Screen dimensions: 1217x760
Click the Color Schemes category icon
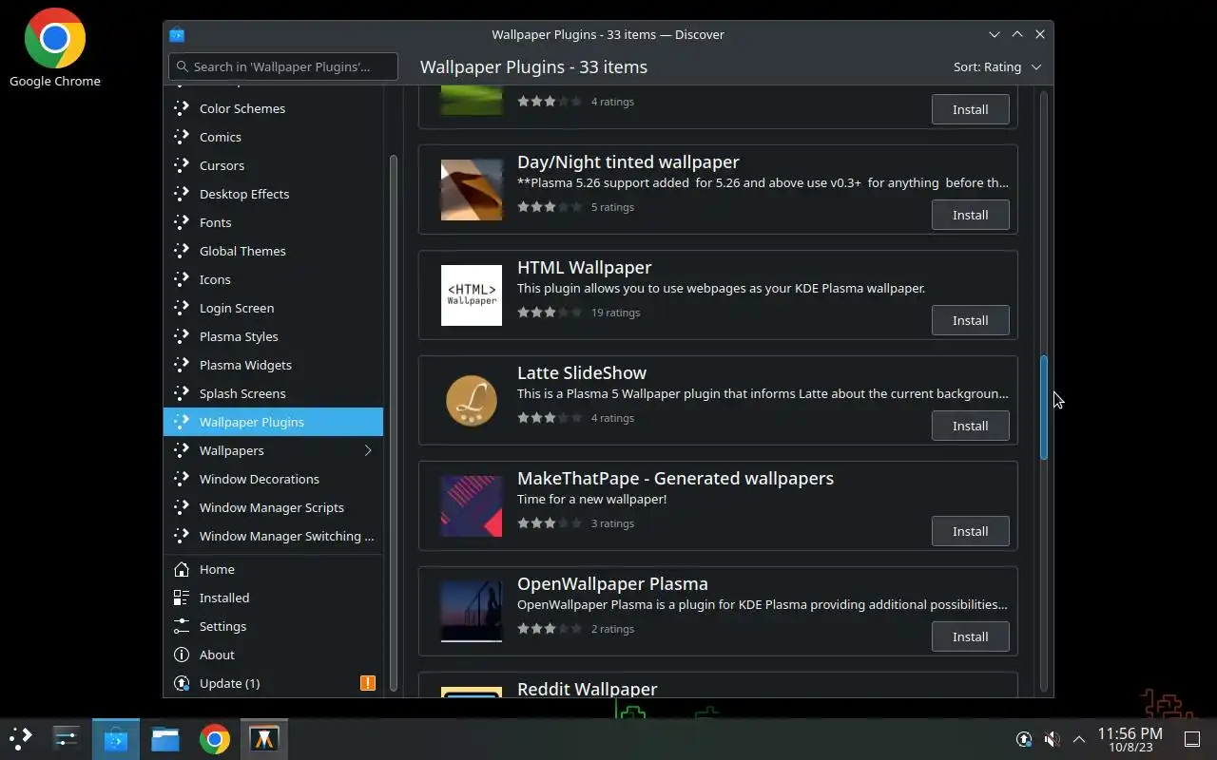pyautogui.click(x=182, y=108)
